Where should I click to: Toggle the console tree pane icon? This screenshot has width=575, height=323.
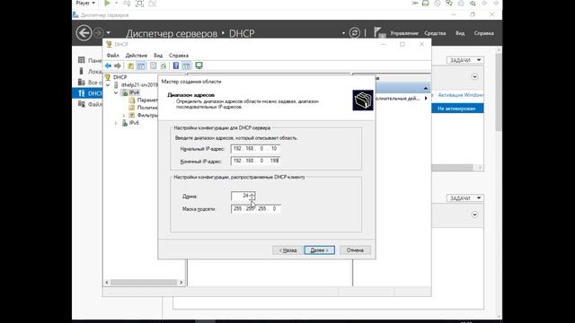(141, 65)
